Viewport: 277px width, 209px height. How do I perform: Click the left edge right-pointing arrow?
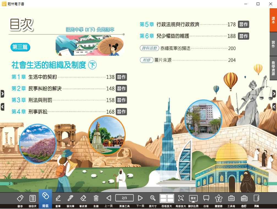tap(2, 94)
